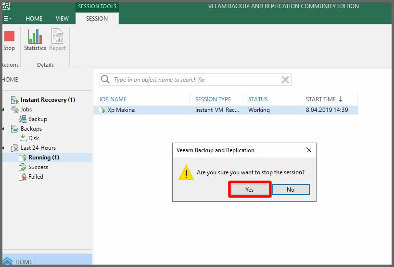Select the SESSION ribbon tab

click(97, 19)
